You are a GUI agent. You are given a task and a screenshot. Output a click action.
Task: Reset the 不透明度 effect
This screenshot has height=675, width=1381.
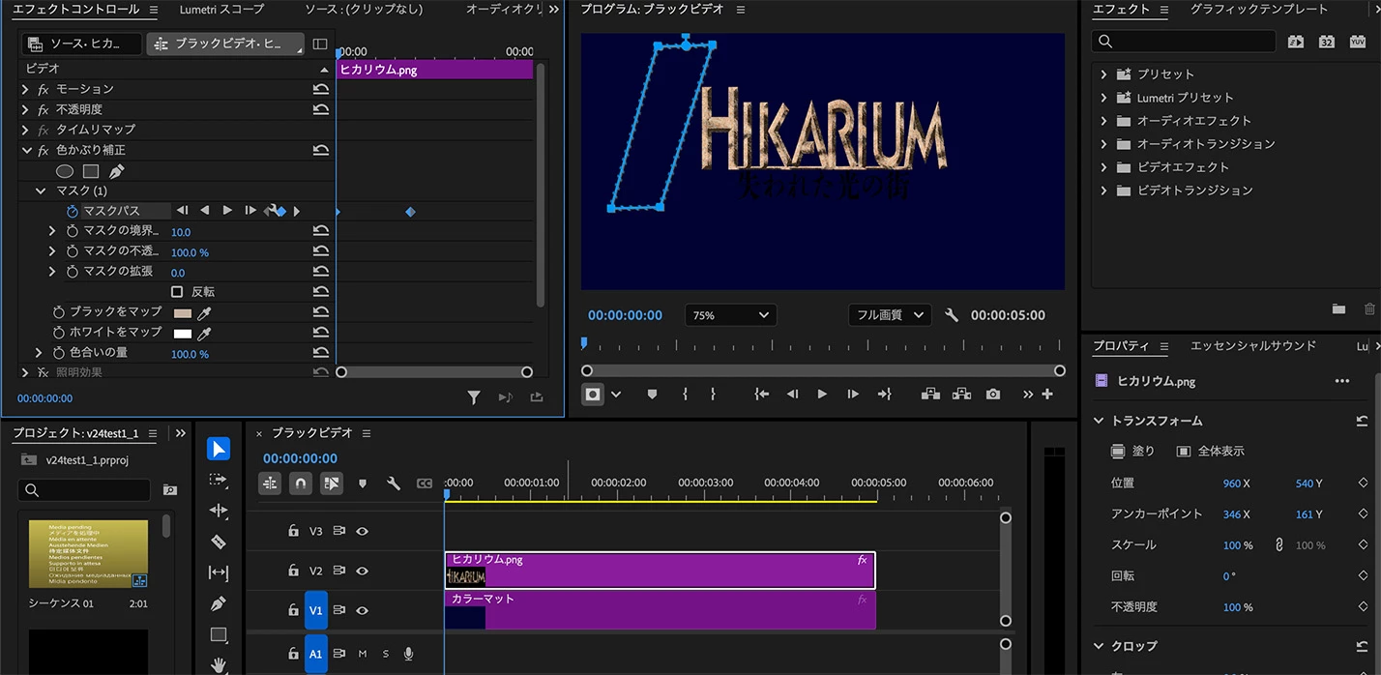tap(320, 109)
